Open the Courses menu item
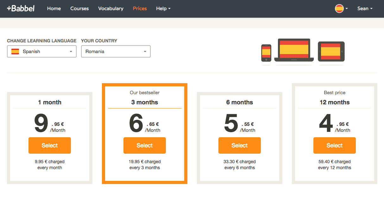The height and width of the screenshot is (197, 384). click(x=79, y=9)
